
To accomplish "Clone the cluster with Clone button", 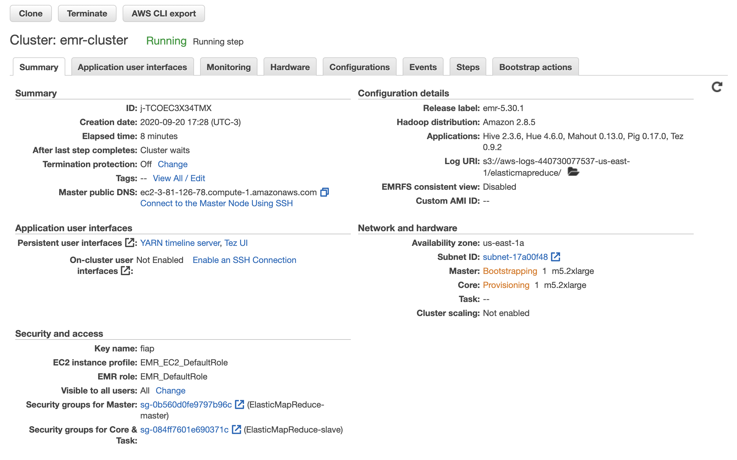I will click(31, 13).
